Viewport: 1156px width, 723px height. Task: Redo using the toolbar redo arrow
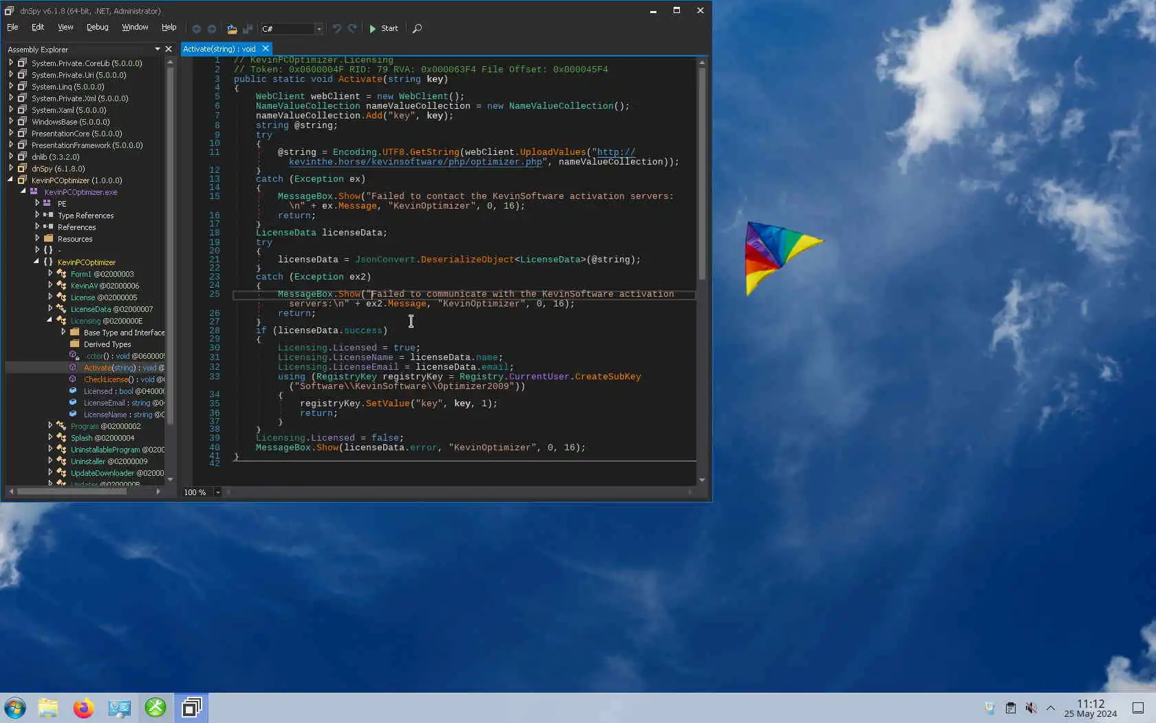[x=352, y=29]
